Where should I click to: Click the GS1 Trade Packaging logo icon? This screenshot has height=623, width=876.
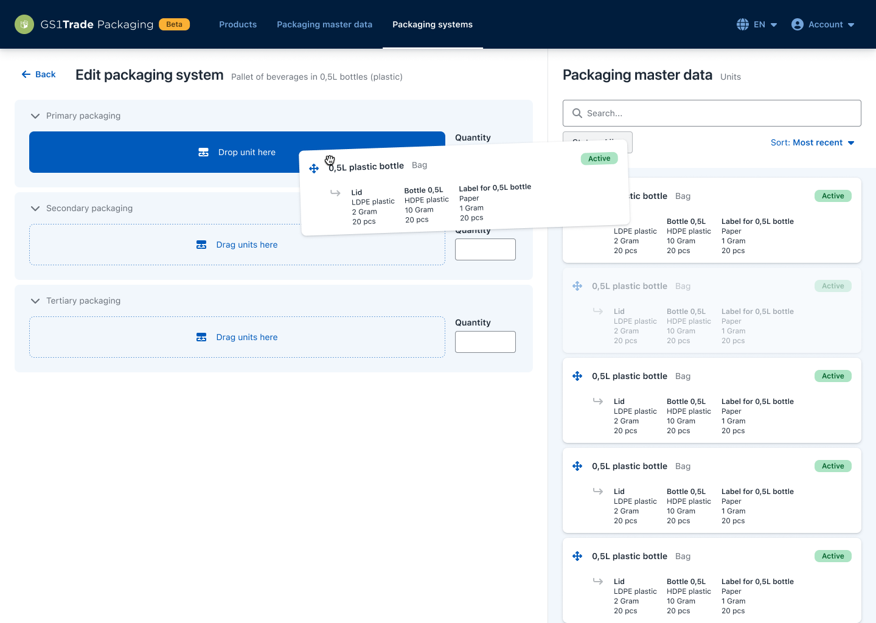point(24,24)
